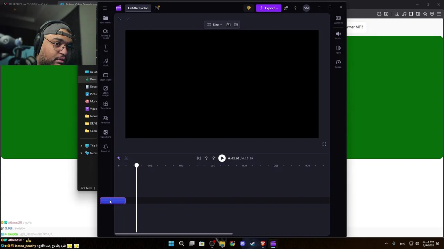This screenshot has width=444, height=249.
Task: Click the black video preview canvas
Action: pos(222,84)
